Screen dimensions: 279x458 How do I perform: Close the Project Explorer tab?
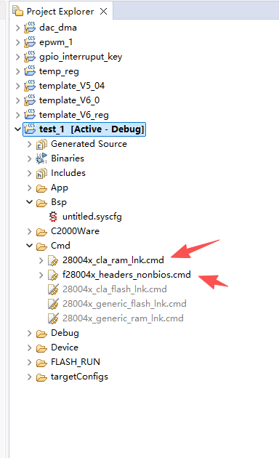[x=103, y=12]
